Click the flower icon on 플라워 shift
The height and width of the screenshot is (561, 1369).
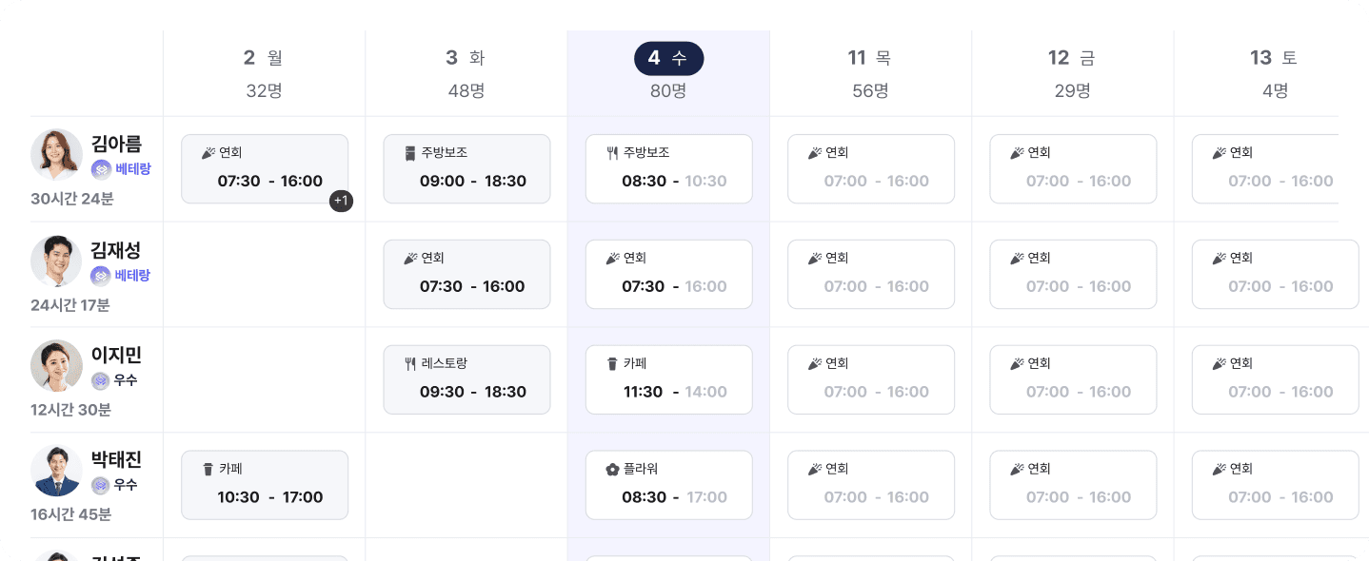tap(612, 470)
